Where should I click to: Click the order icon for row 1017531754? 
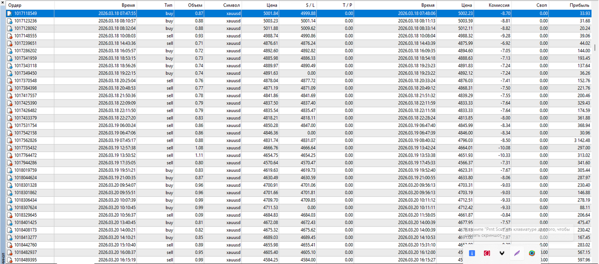point(9,126)
